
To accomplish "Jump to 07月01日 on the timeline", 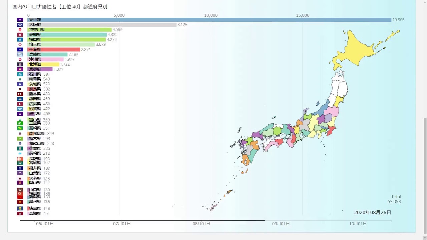I will (x=122, y=224).
